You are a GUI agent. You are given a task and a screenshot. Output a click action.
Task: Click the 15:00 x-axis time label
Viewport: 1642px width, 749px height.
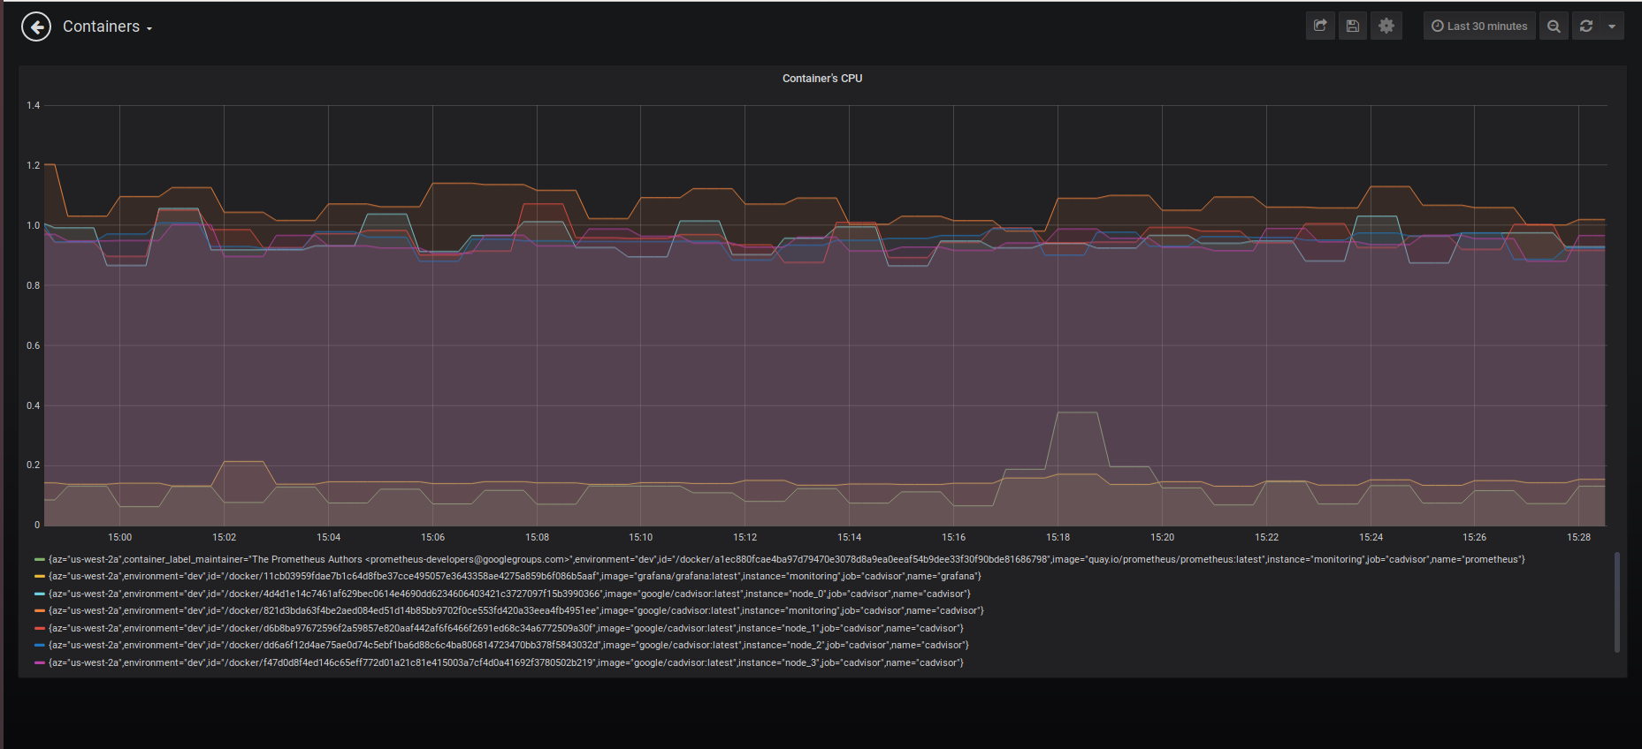(120, 537)
